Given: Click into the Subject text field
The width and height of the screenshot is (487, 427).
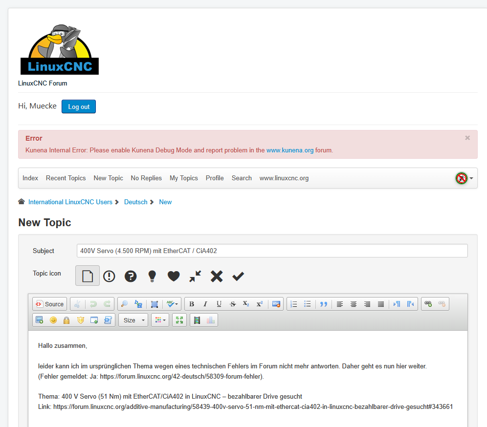Looking at the screenshot, I should pos(272,251).
